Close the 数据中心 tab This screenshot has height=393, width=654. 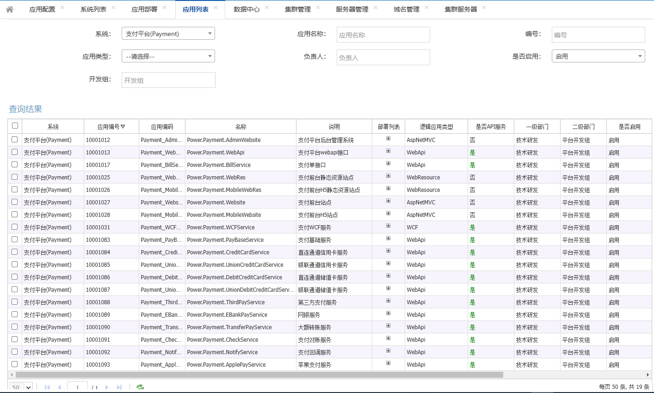click(x=267, y=7)
